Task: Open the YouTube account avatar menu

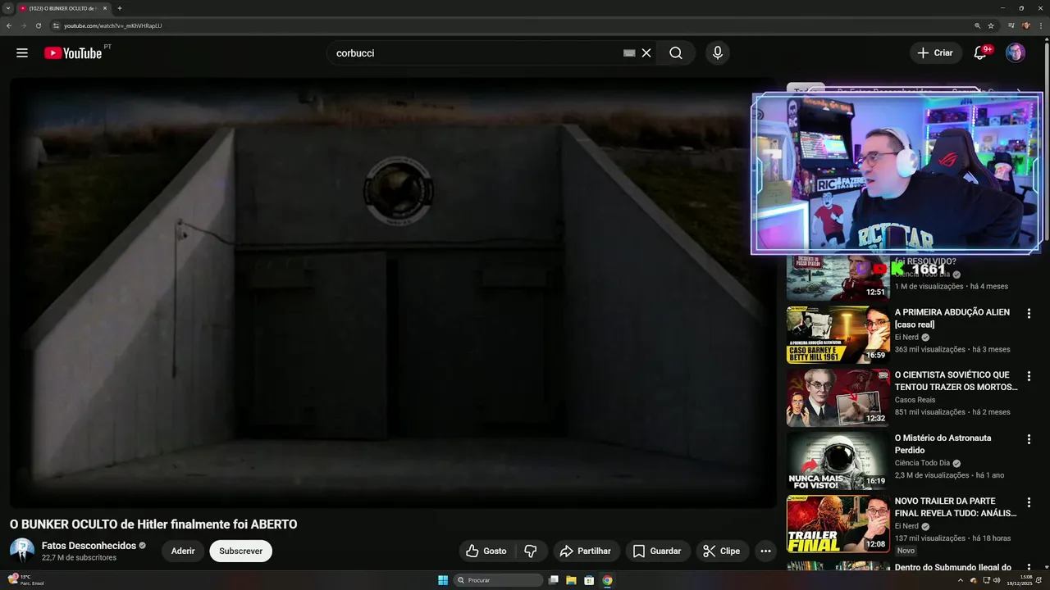Action: click(x=1016, y=53)
